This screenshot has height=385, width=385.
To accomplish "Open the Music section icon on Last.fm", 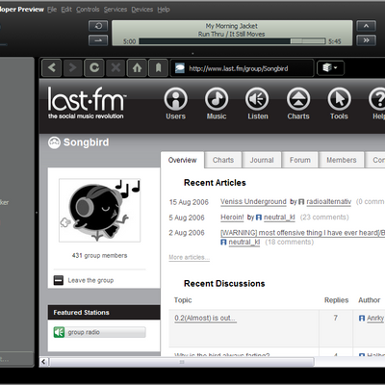I will [217, 99].
